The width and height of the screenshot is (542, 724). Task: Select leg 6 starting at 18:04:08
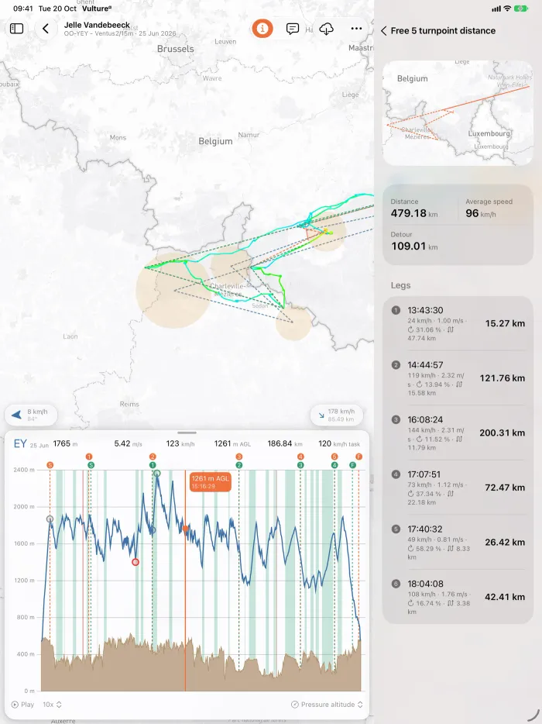click(x=458, y=597)
